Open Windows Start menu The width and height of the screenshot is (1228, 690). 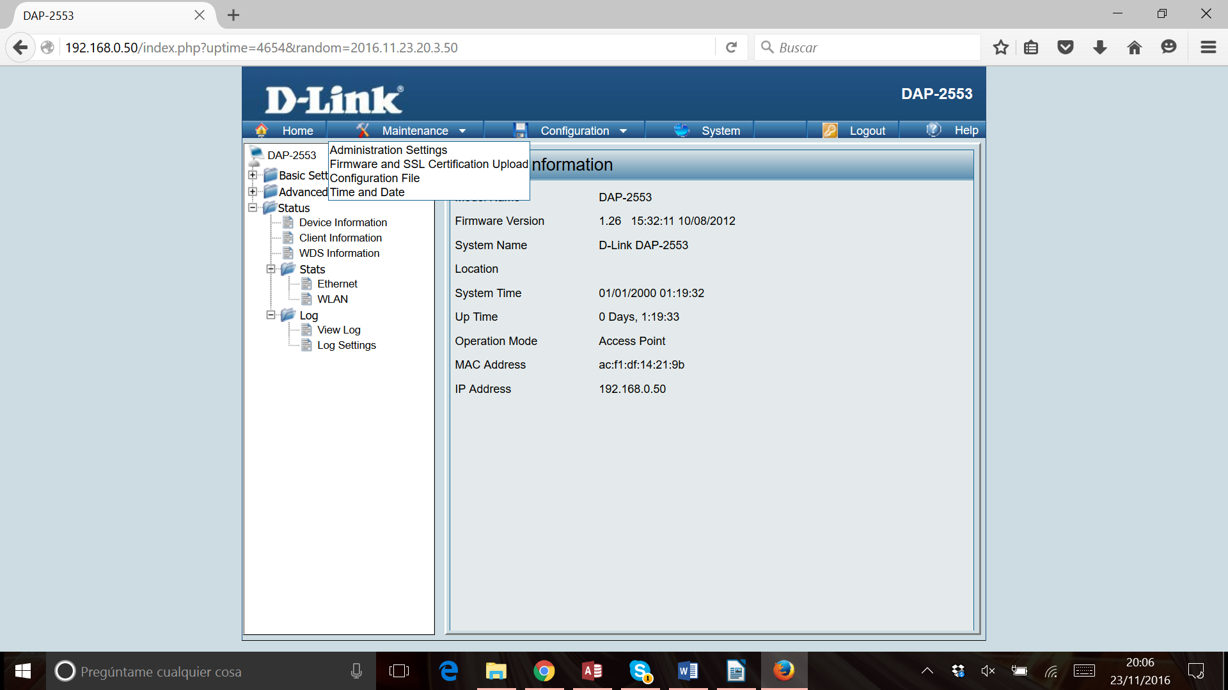[x=22, y=671]
